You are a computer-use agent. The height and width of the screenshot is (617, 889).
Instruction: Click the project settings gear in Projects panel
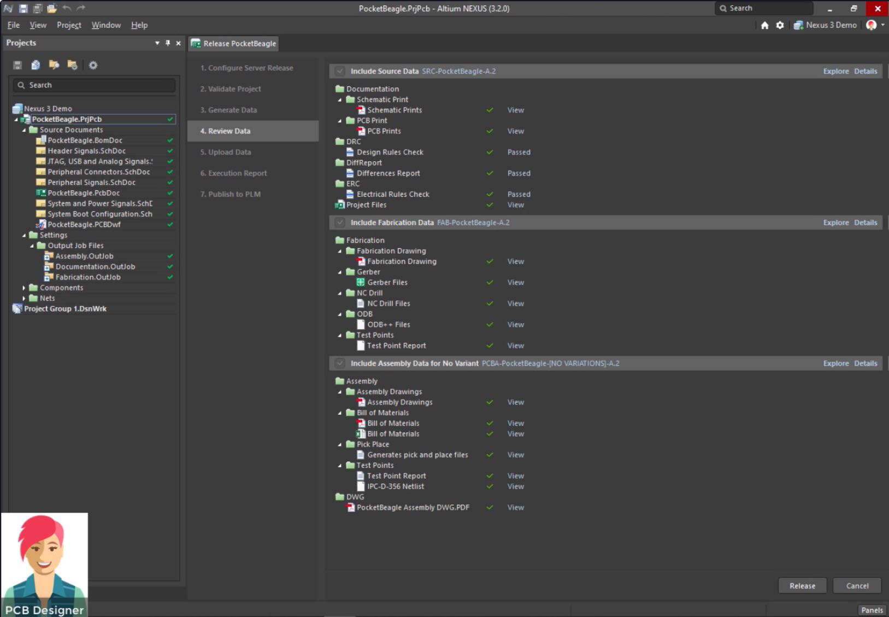pyautogui.click(x=93, y=65)
